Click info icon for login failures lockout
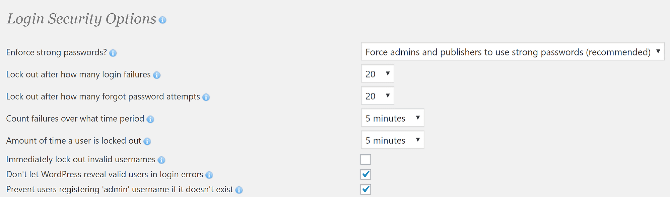 click(157, 75)
